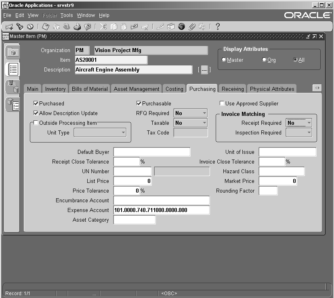This screenshot has width=334, height=298.
Task: Open the Receipt Required dropdown
Action: [x=299, y=123]
